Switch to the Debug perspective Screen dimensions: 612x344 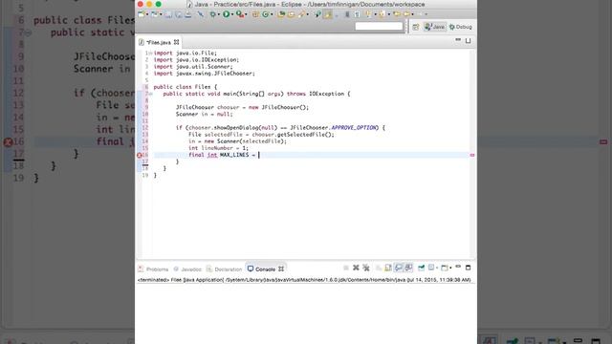(x=461, y=27)
